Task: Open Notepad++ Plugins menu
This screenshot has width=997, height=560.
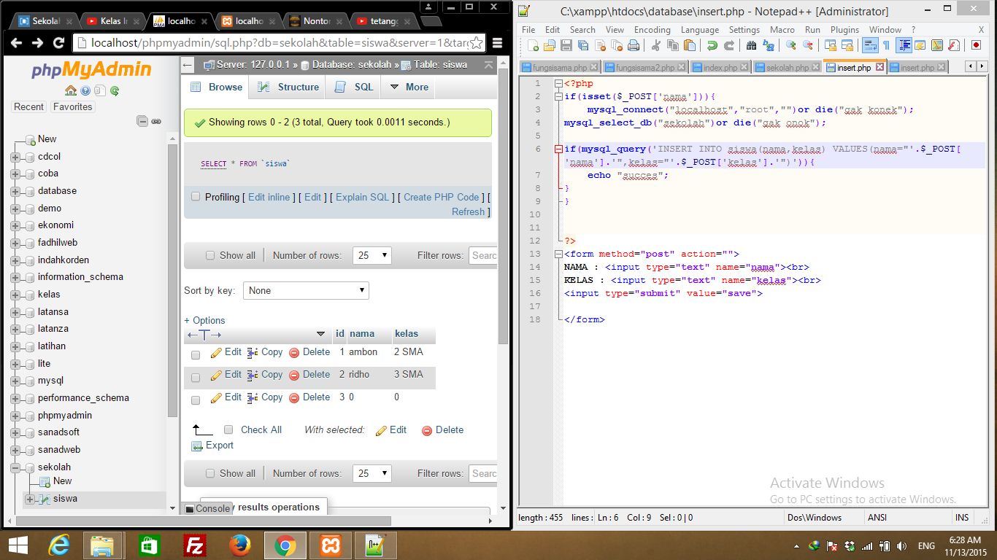Action: (844, 30)
